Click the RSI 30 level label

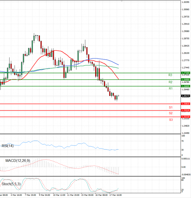[182, 150]
